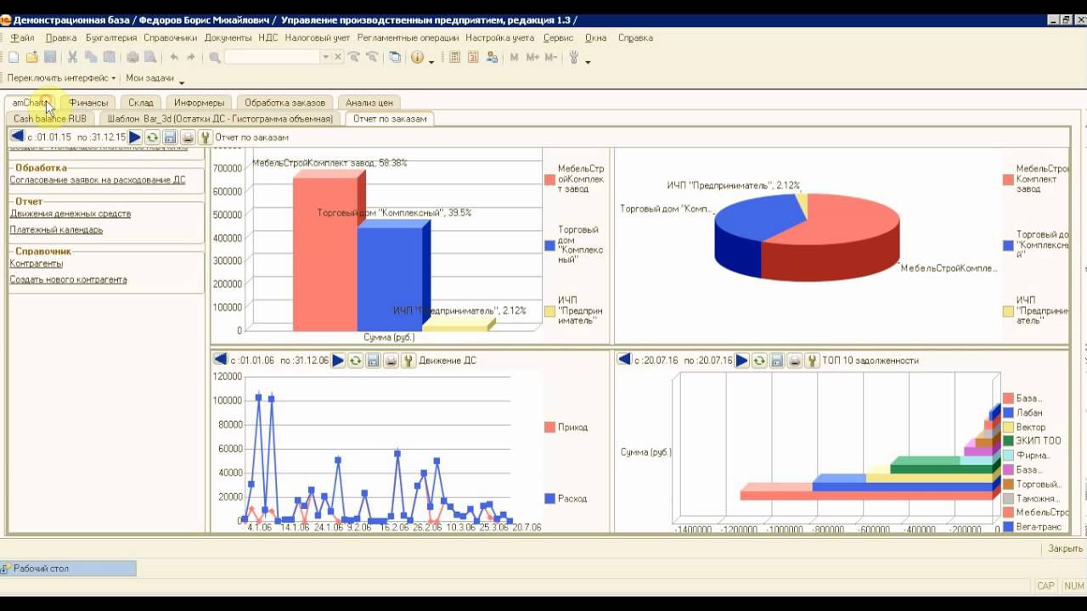Screen dimensions: 1087x611
Task: Click Создать нового контрагента link
Action: click(68, 280)
